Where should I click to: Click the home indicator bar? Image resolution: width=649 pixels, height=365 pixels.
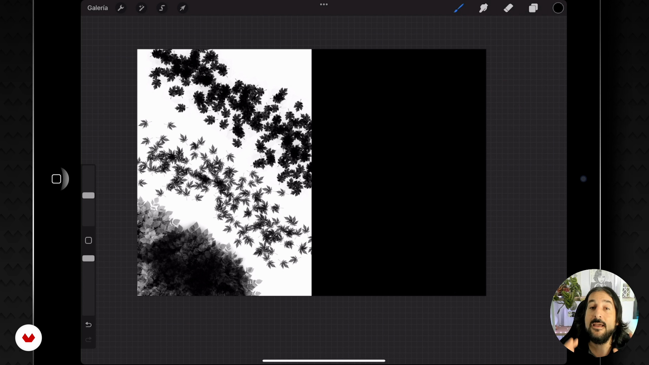click(324, 360)
